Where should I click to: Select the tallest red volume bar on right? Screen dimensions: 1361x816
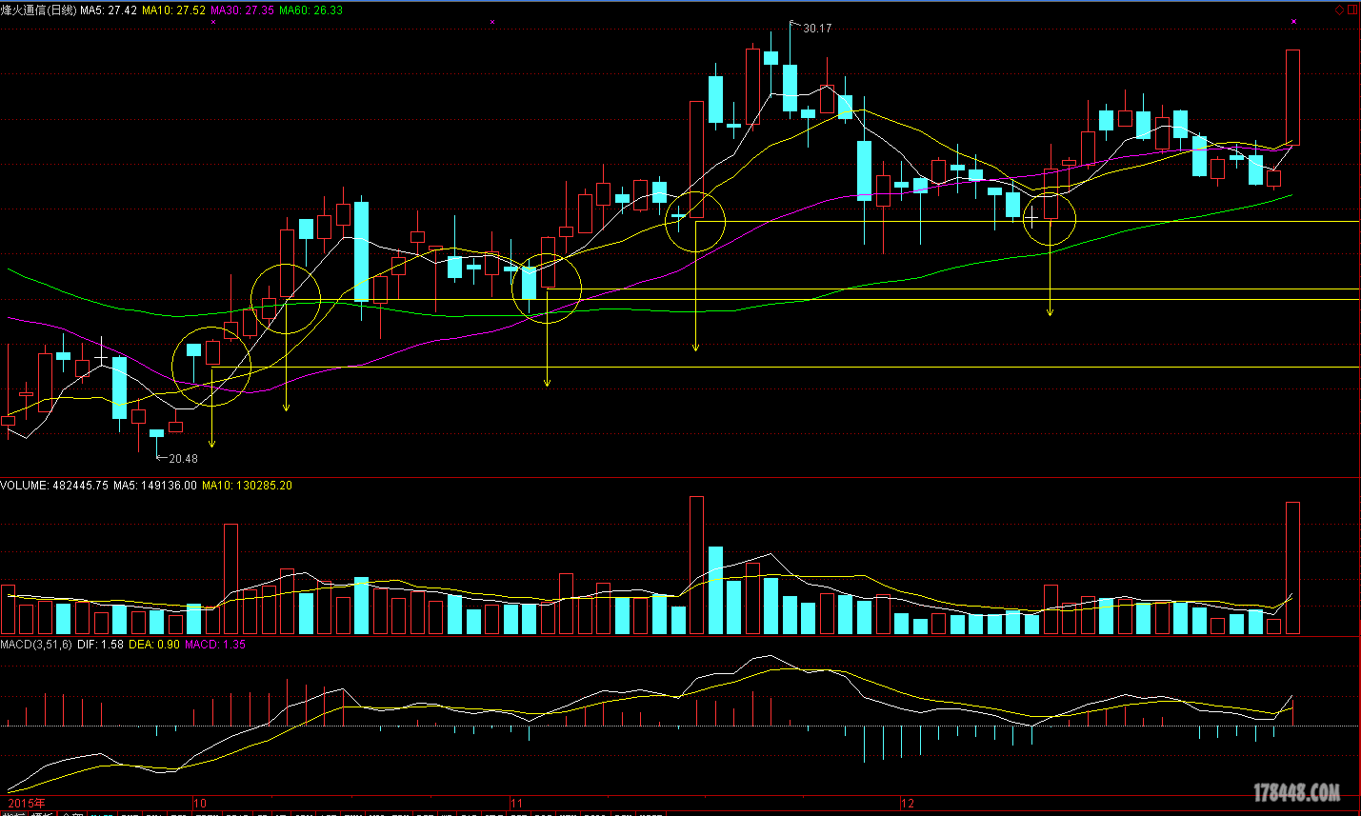1292,567
